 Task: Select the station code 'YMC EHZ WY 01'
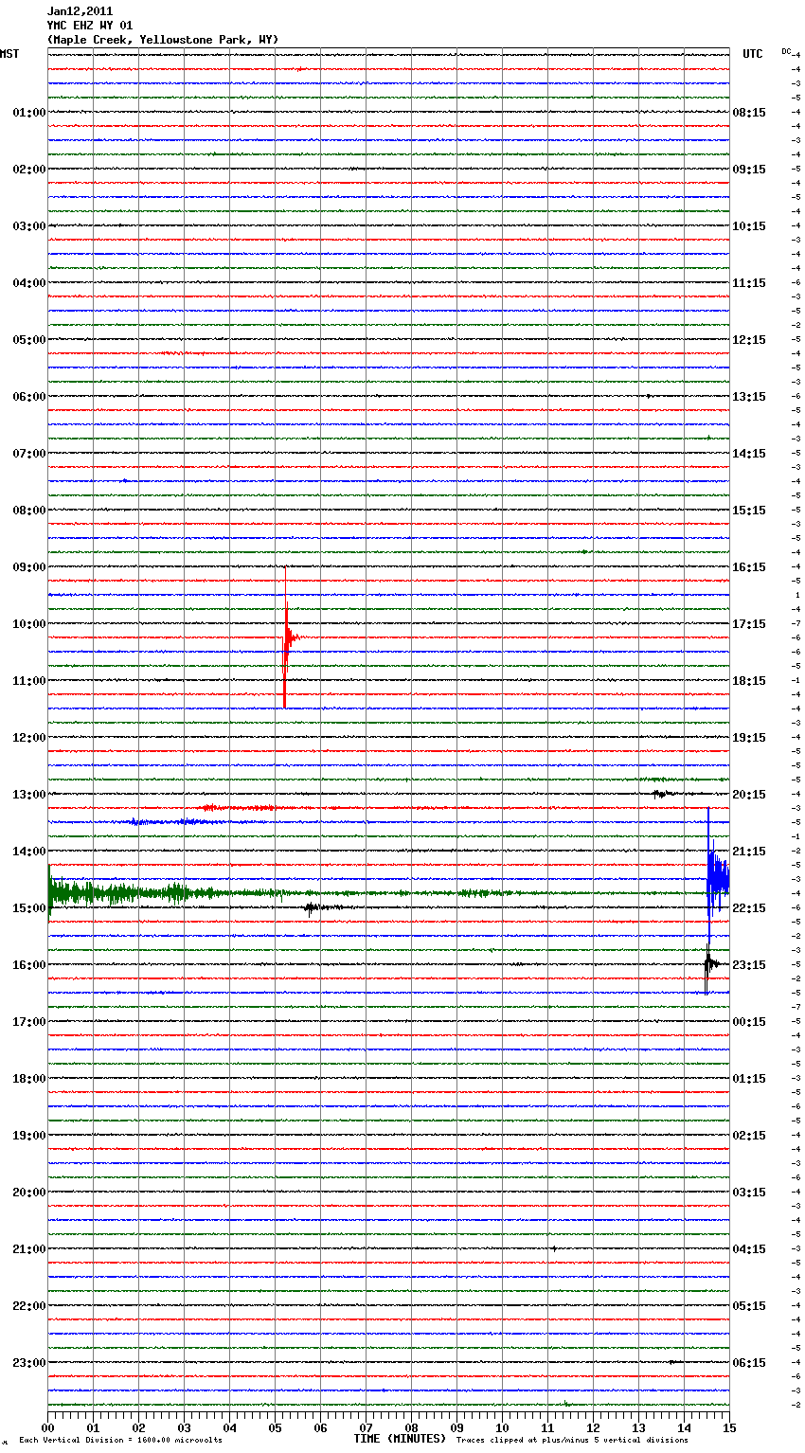tap(90, 26)
